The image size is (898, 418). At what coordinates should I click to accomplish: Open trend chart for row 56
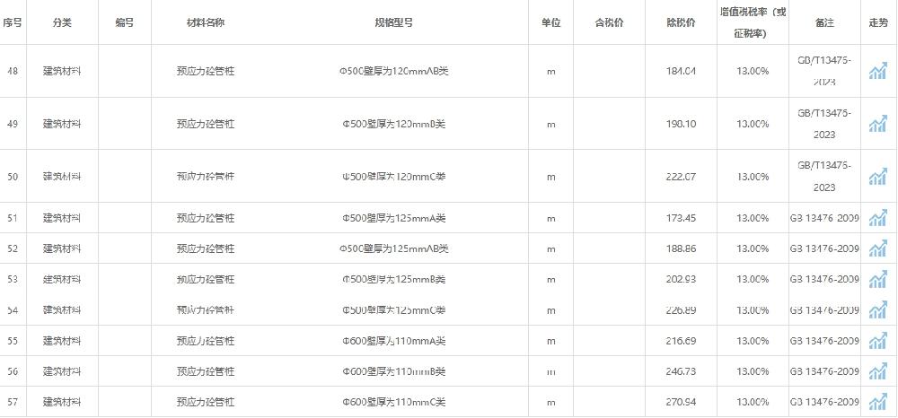click(x=877, y=372)
